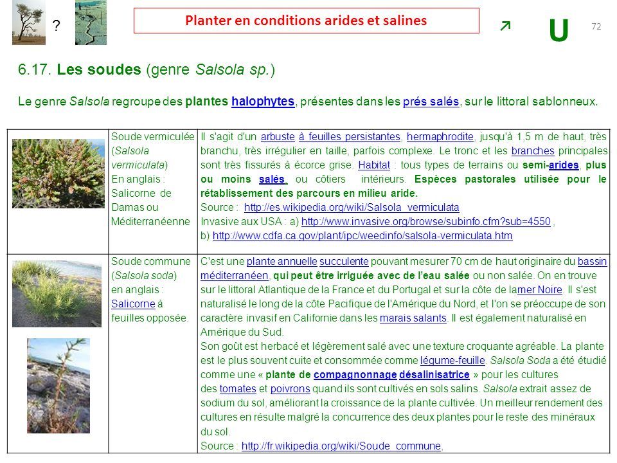This screenshot has height=463, width=617.
Task: Follow the arbuste link
Action: (278, 136)
